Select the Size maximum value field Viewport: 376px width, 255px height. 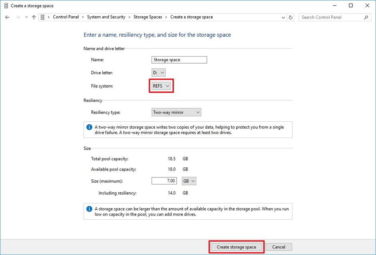tap(164, 181)
